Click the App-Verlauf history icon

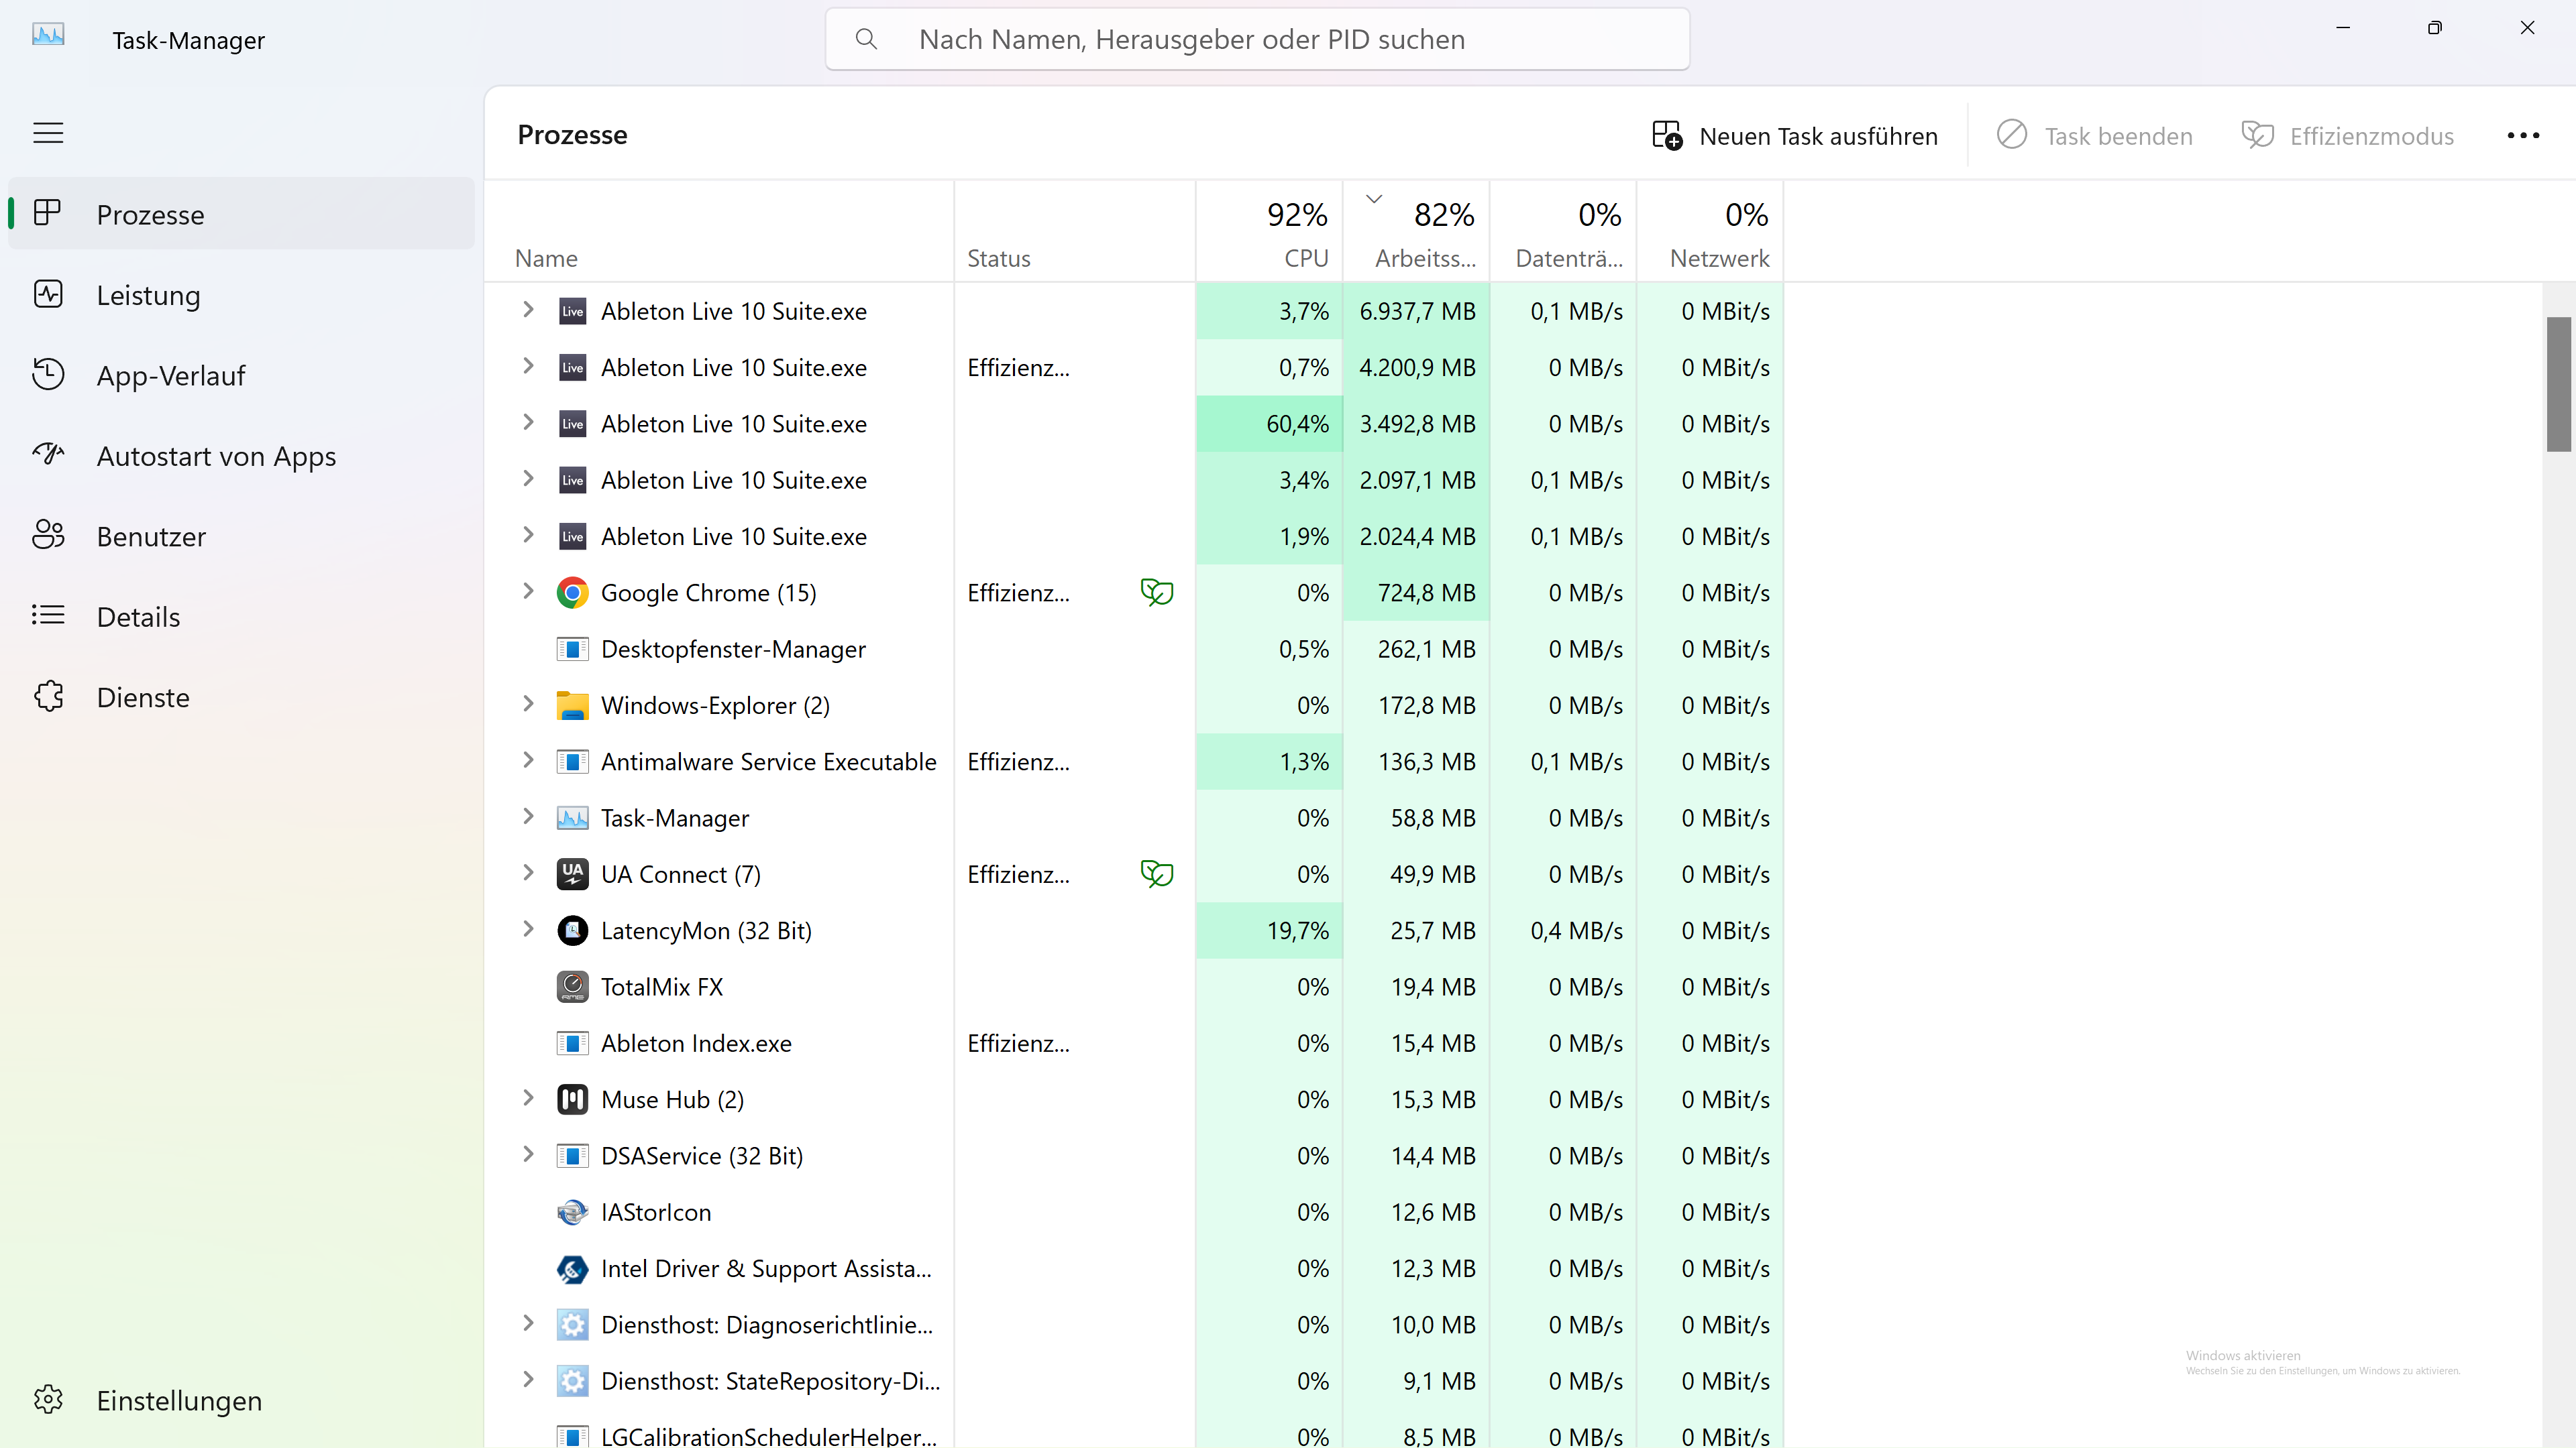(48, 375)
